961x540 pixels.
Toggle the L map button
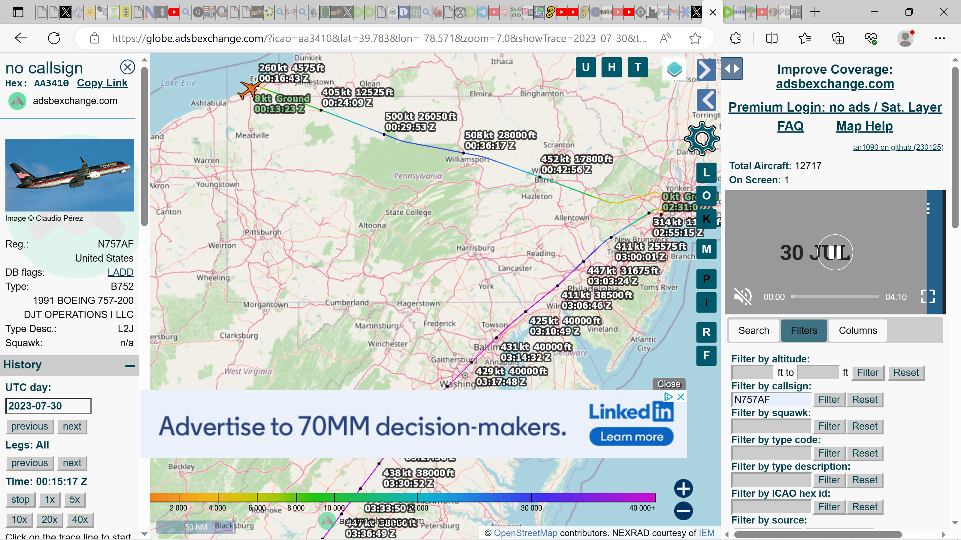706,172
